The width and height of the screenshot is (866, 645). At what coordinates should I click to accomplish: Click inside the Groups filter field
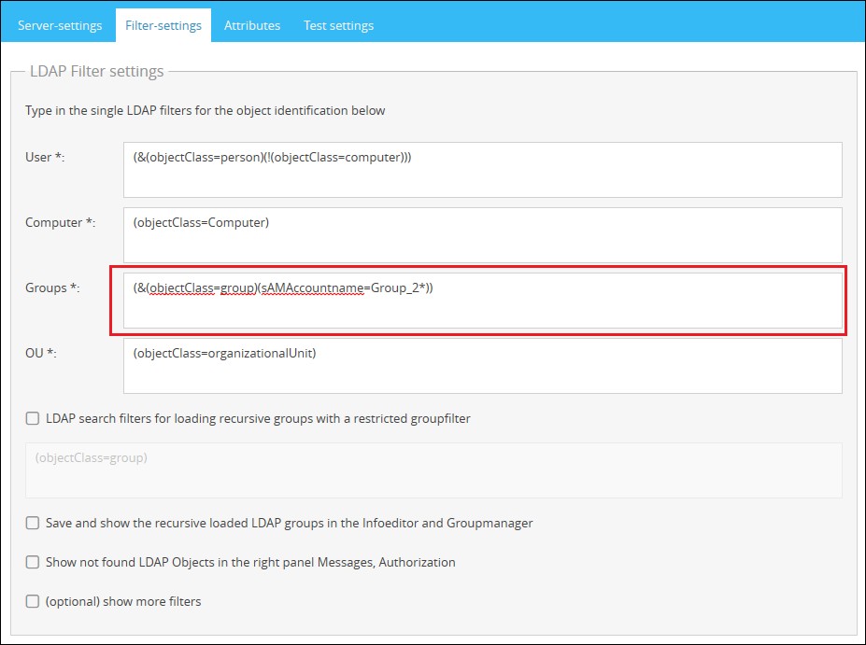[x=482, y=301]
